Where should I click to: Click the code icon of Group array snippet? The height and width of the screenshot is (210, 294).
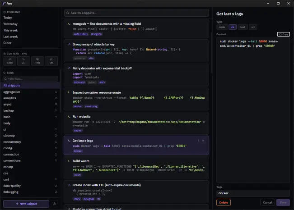coord(69,44)
